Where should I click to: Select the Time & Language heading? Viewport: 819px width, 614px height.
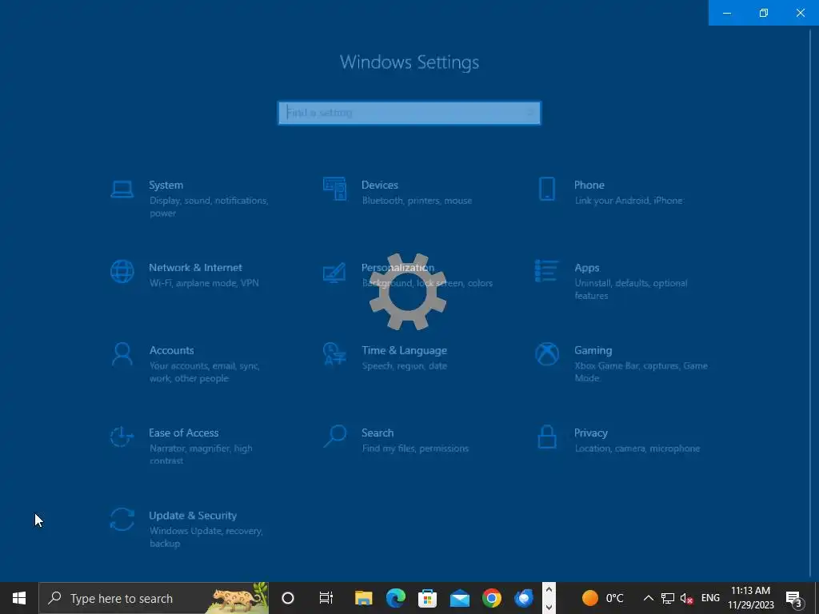pyautogui.click(x=404, y=350)
